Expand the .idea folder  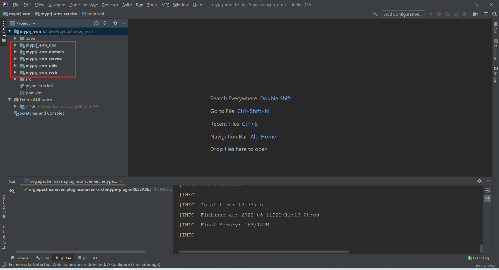click(15, 38)
